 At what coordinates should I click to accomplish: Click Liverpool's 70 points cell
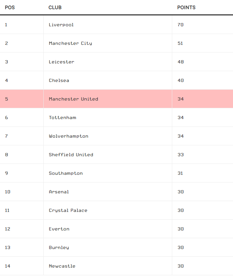180,25
